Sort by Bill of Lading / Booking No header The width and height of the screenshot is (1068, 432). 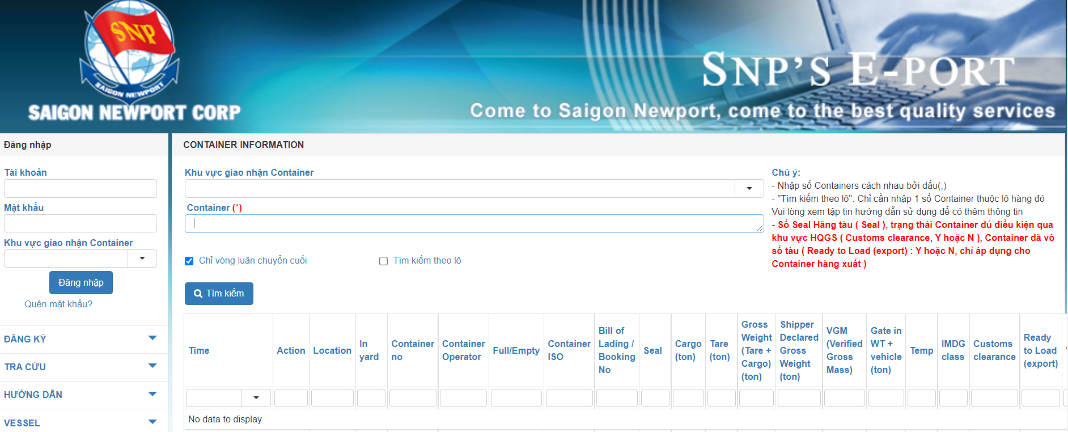click(x=617, y=350)
